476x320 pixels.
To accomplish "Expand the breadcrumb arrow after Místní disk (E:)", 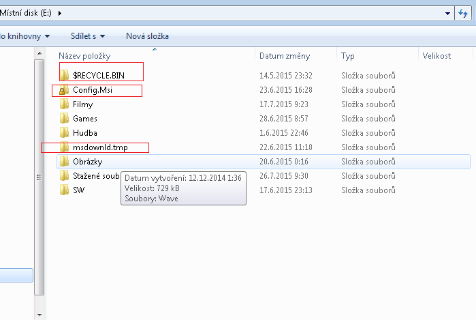I will pyautogui.click(x=61, y=13).
